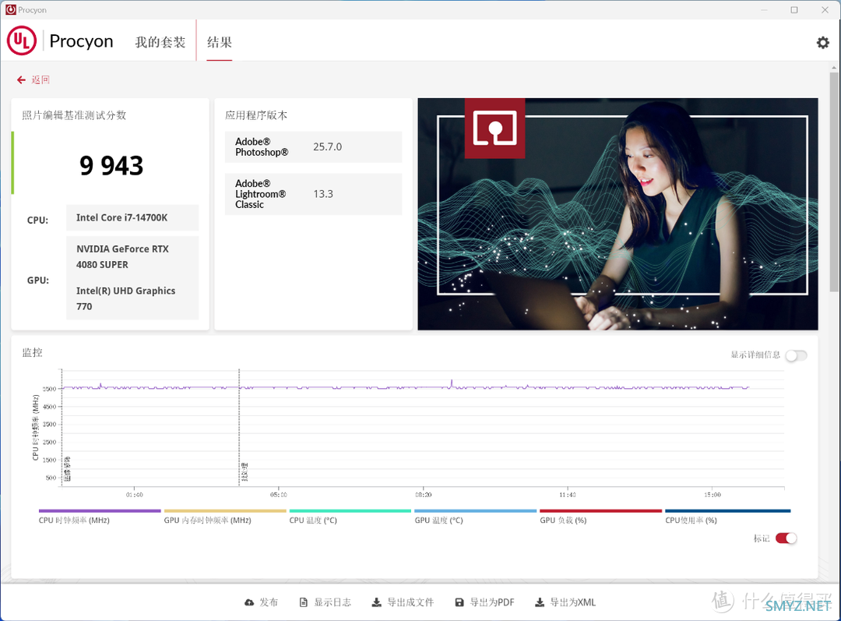Click the 导出成文件 download icon
Viewport: 841px width, 621px height.
pos(377,603)
